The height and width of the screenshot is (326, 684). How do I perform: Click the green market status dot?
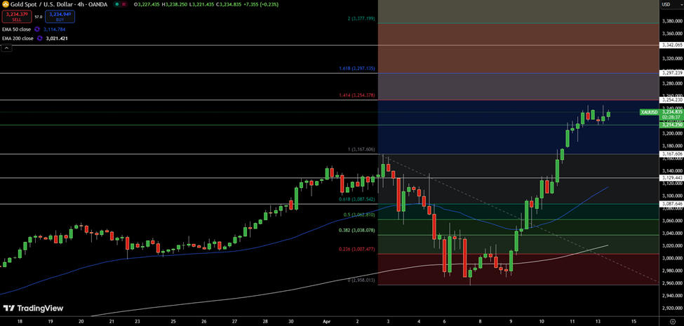[x=116, y=4]
